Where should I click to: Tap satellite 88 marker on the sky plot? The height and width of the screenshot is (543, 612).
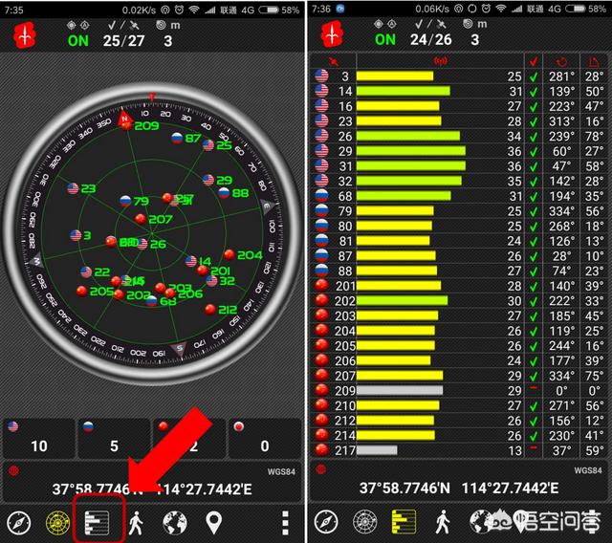tap(224, 193)
